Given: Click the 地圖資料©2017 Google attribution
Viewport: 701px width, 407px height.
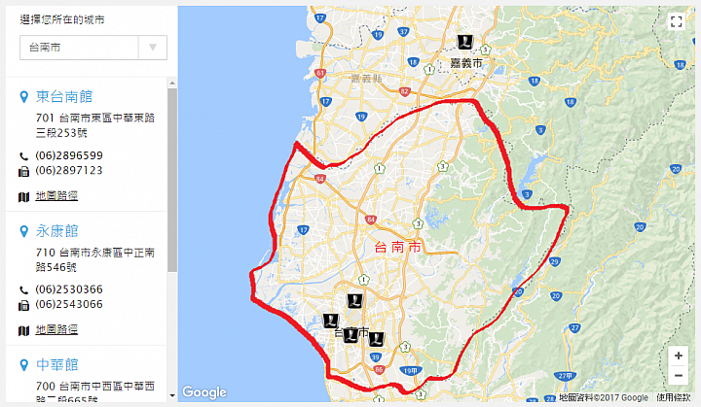Looking at the screenshot, I should coord(603,397).
